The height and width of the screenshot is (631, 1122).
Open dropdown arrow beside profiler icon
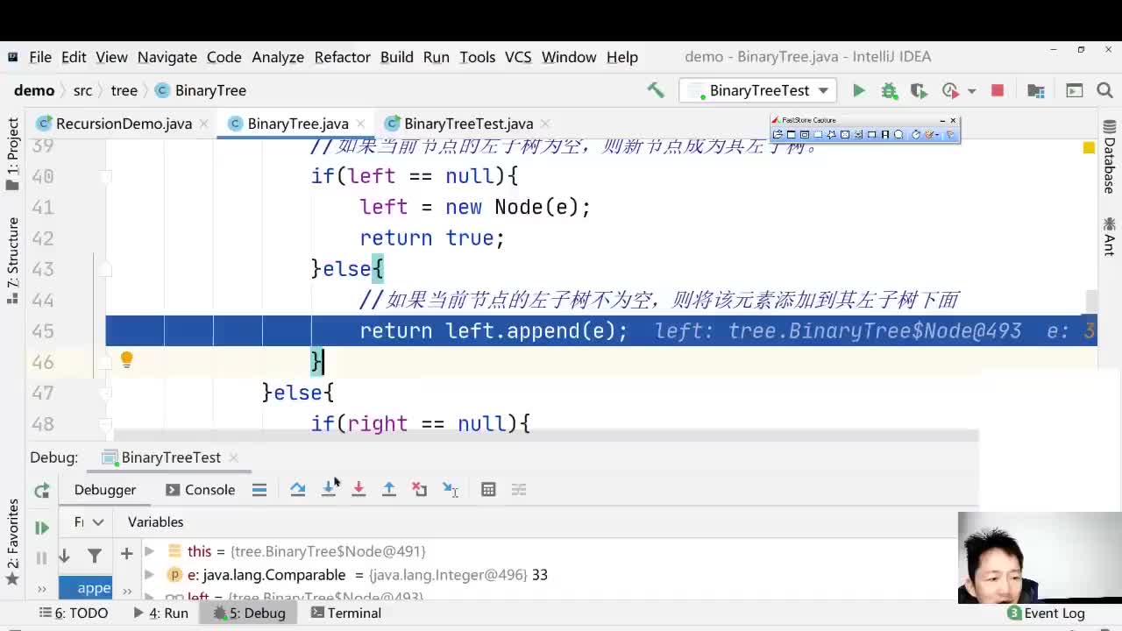click(x=971, y=90)
